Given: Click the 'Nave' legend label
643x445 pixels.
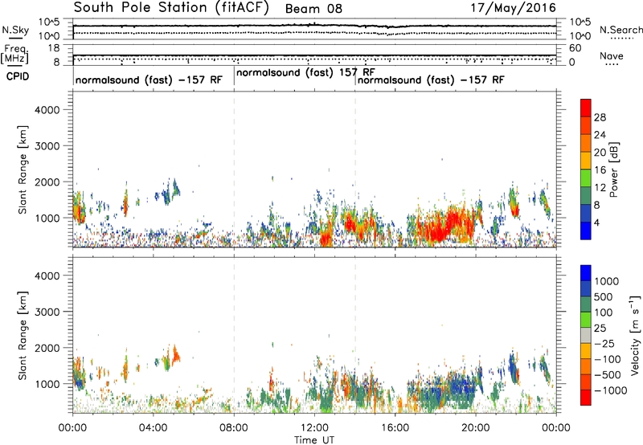Looking at the screenshot, I should (x=611, y=55).
